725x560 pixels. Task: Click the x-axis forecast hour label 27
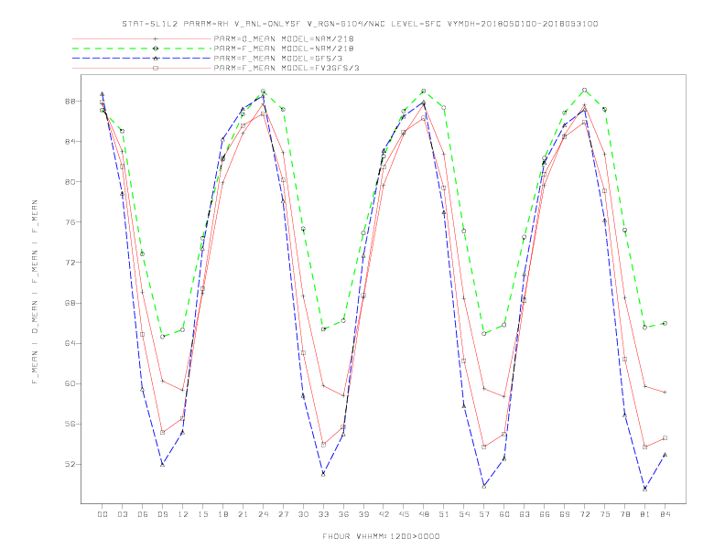[x=283, y=514]
